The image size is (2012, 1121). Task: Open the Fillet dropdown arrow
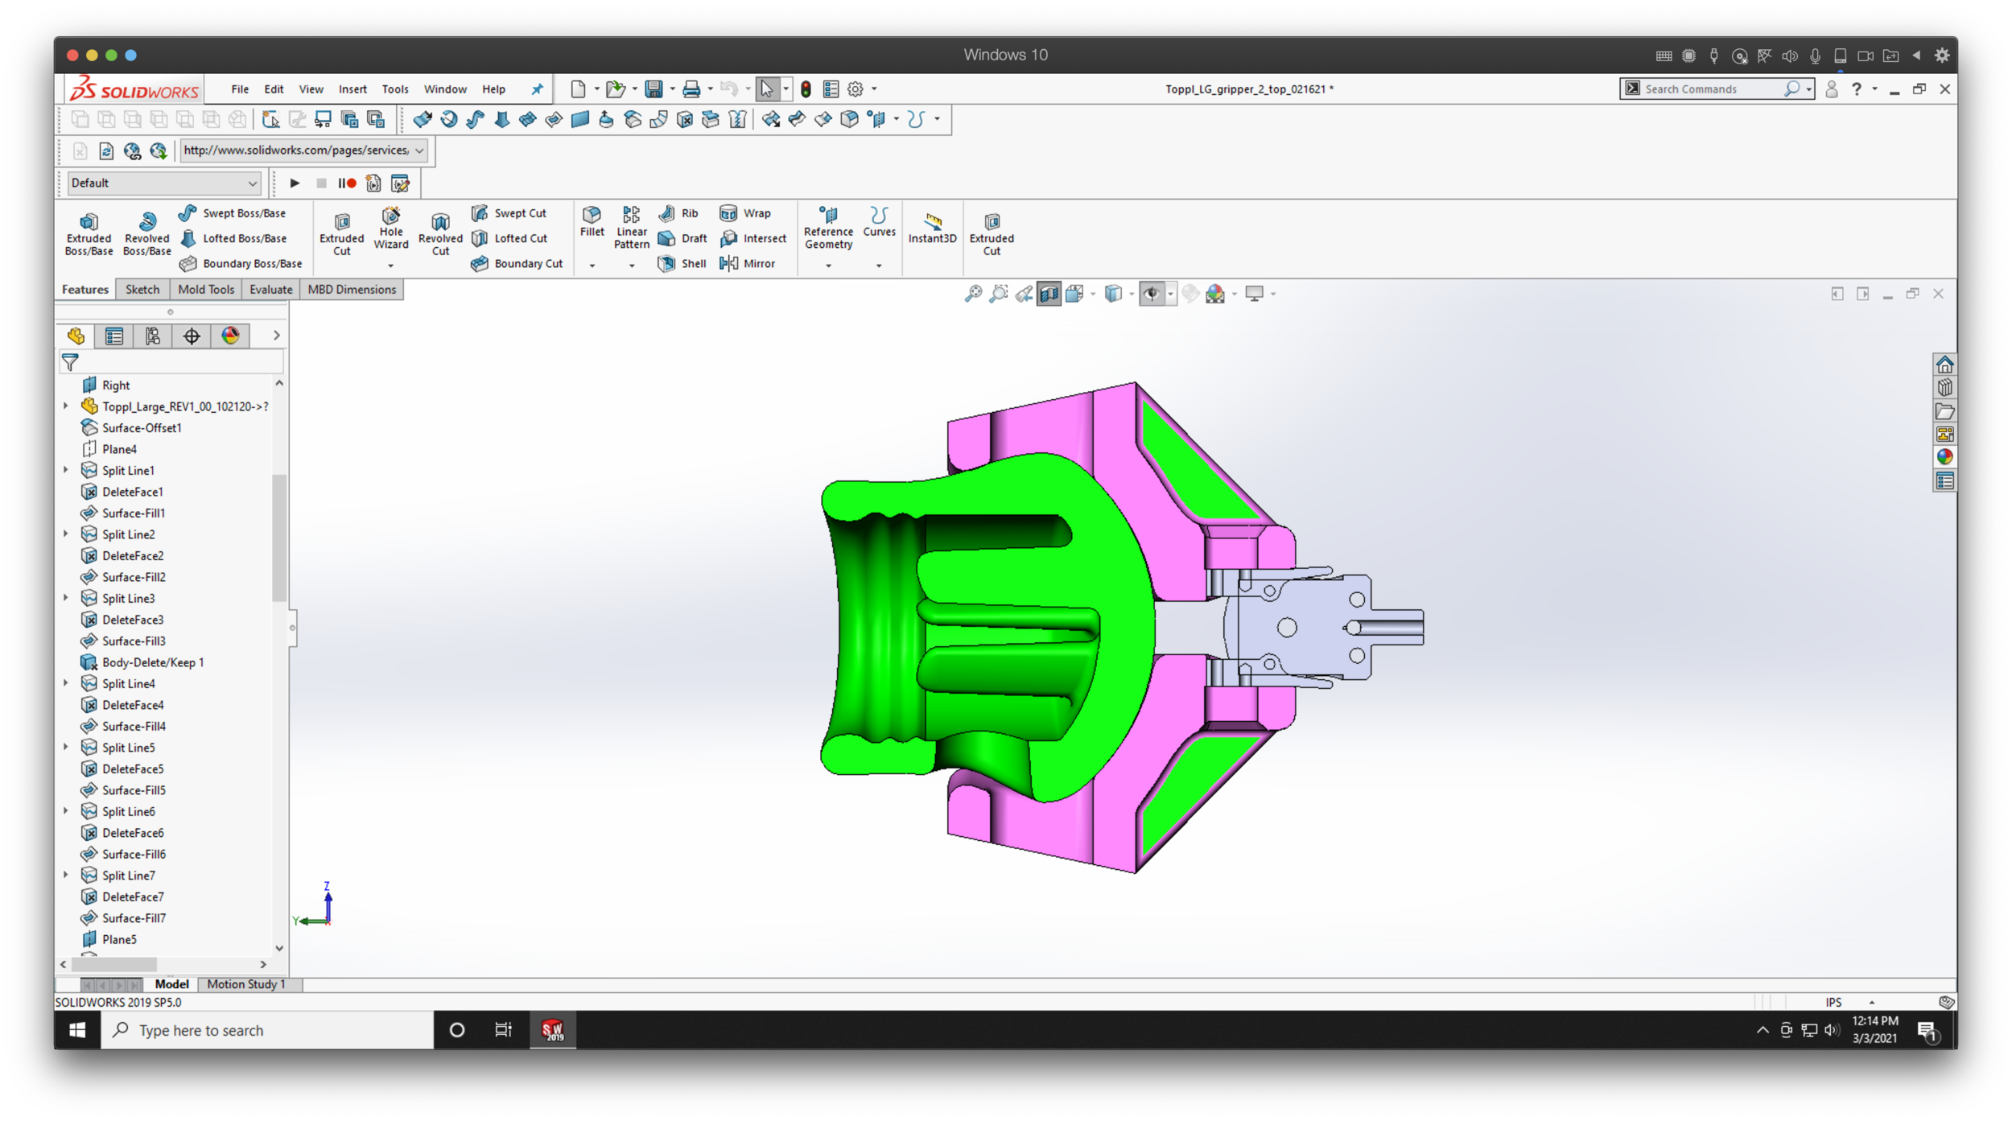[592, 266]
